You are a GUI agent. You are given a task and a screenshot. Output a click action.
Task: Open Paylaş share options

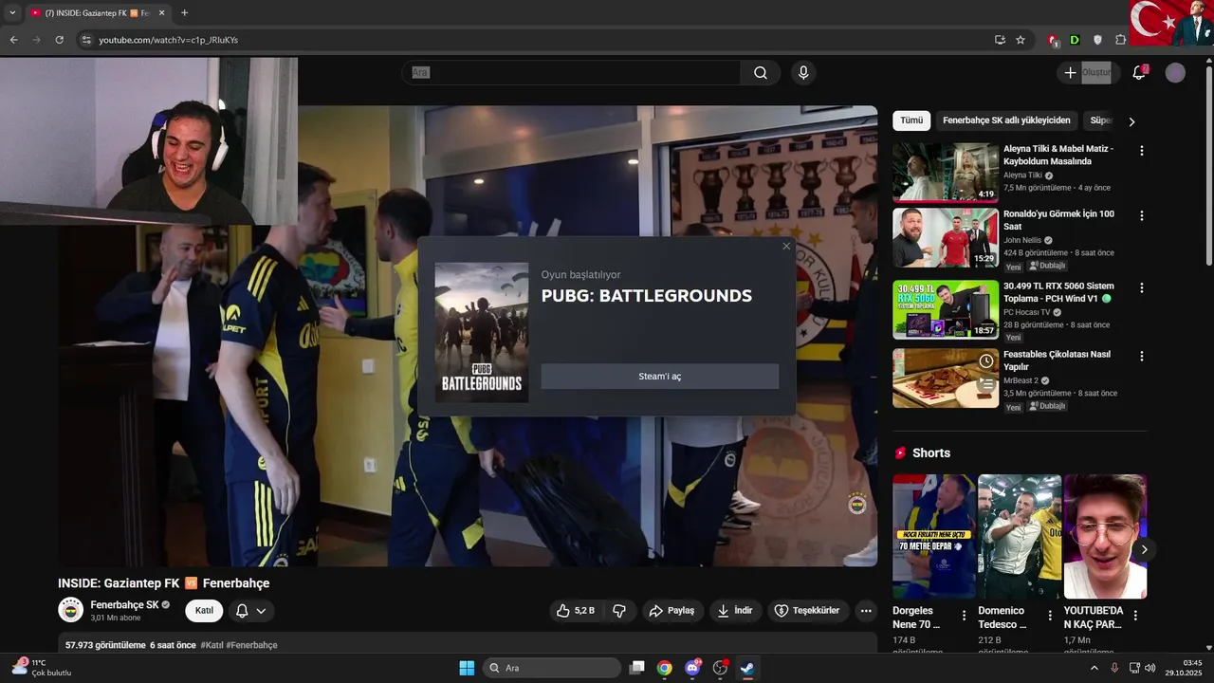coord(671,611)
